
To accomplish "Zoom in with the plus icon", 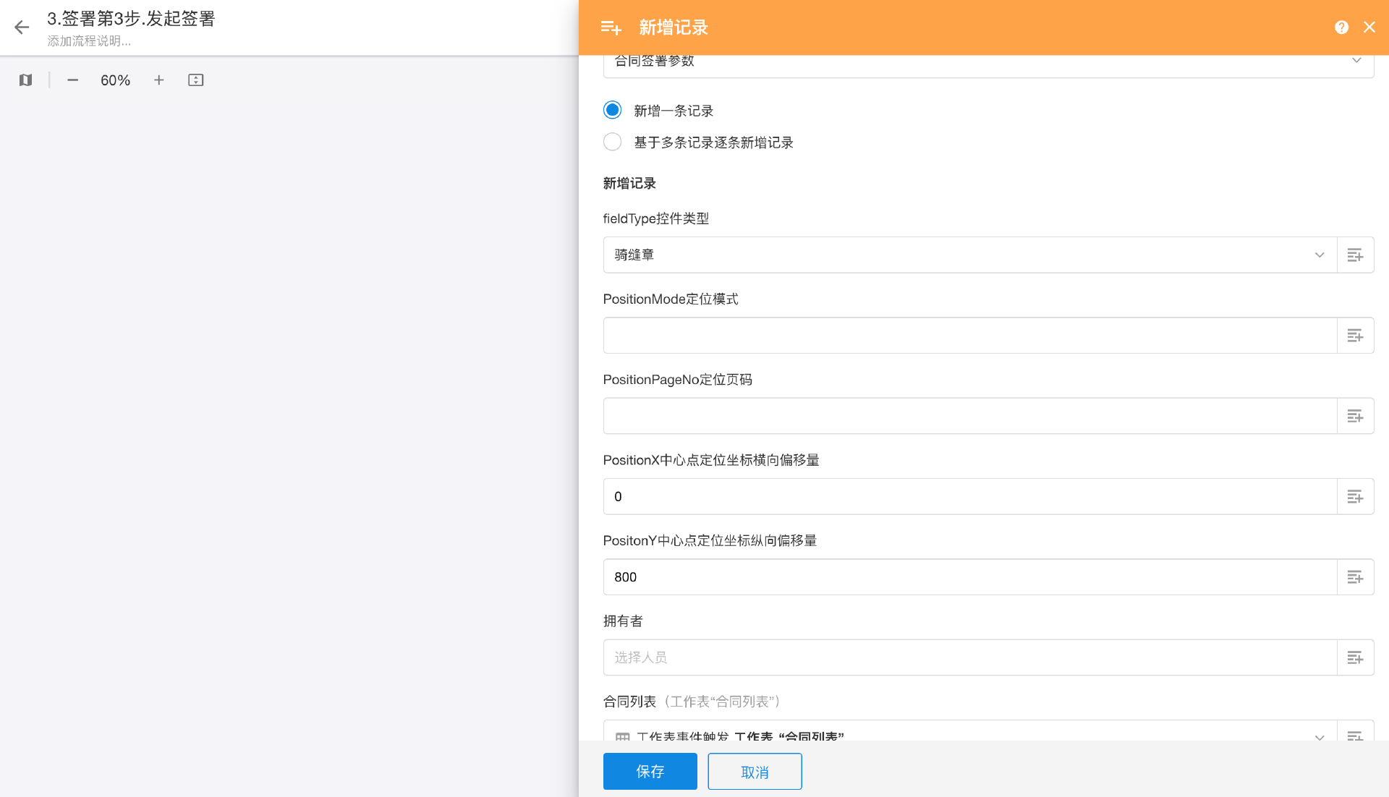I will [x=159, y=80].
